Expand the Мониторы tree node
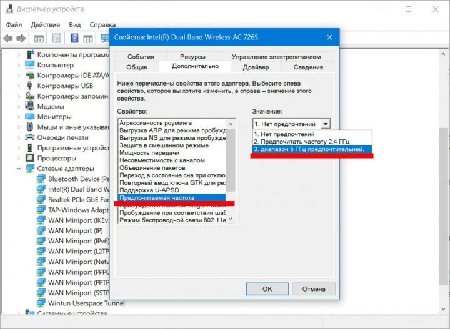Viewport: 450px width, 329px height. [19, 117]
